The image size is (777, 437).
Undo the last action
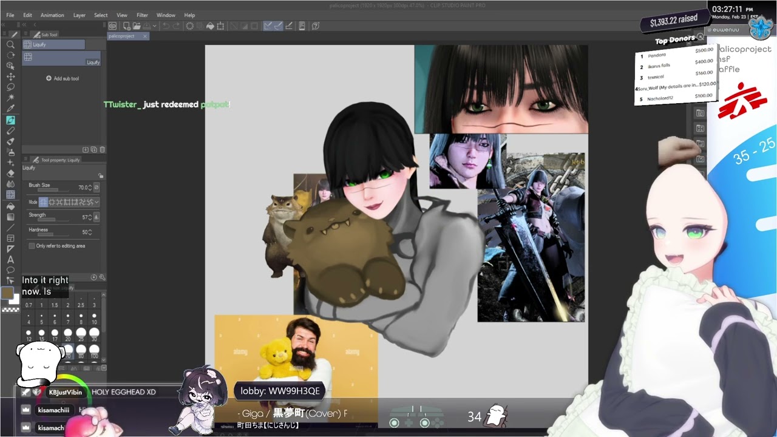[x=166, y=26]
